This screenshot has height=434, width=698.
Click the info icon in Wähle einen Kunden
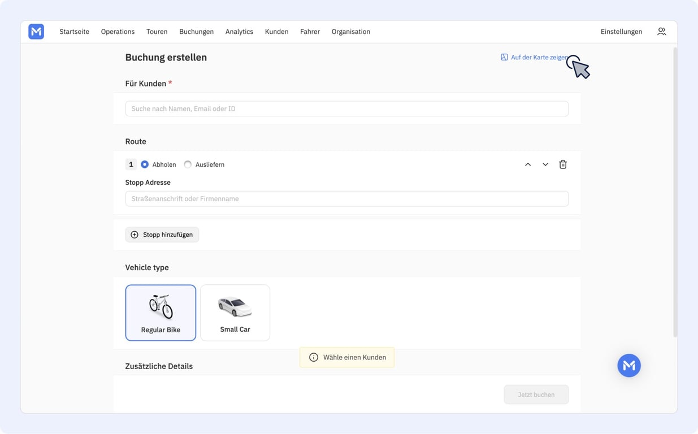[314, 357]
